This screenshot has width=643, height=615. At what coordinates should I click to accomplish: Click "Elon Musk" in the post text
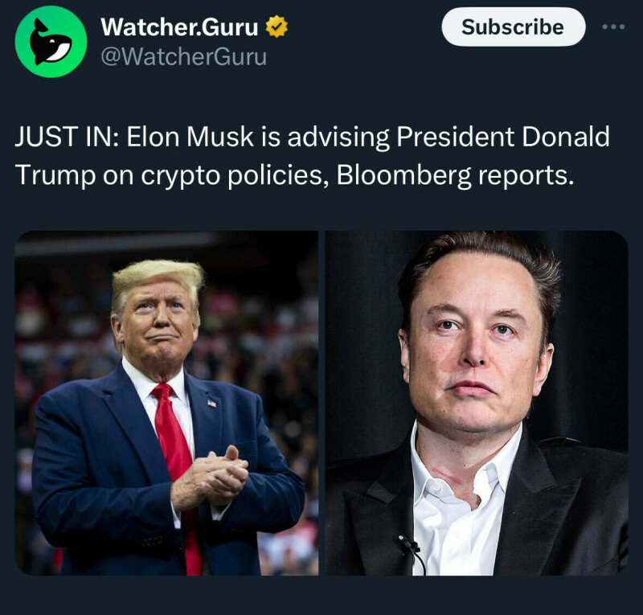pos(190,137)
